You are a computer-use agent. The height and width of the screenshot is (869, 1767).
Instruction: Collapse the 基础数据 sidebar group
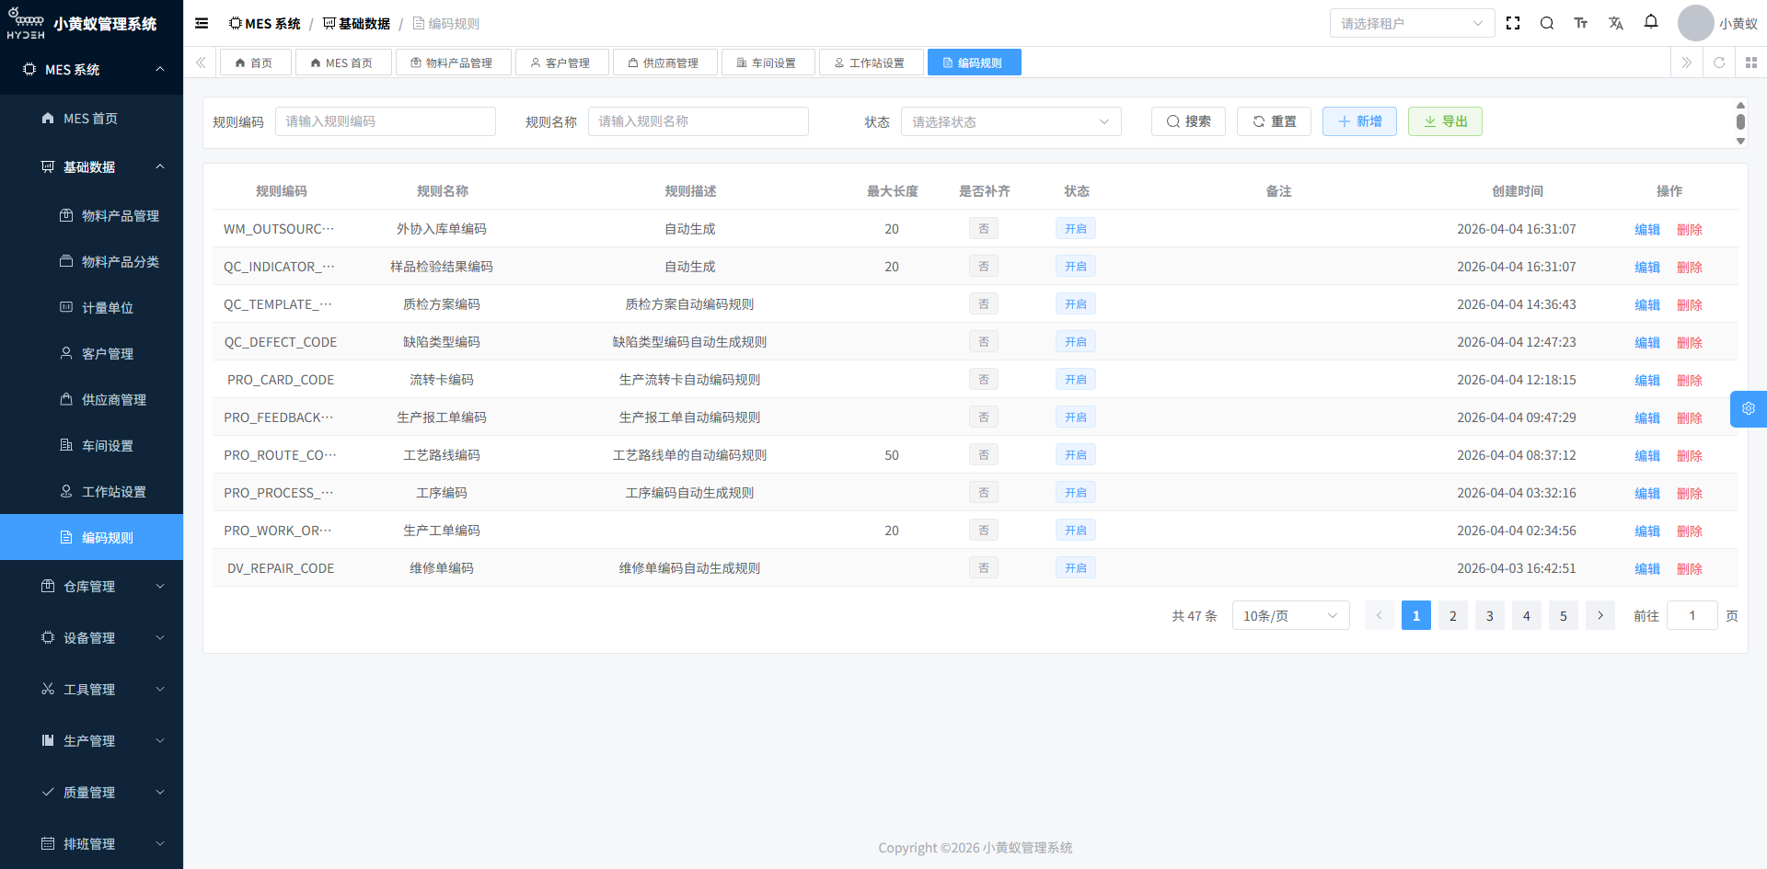(x=91, y=166)
